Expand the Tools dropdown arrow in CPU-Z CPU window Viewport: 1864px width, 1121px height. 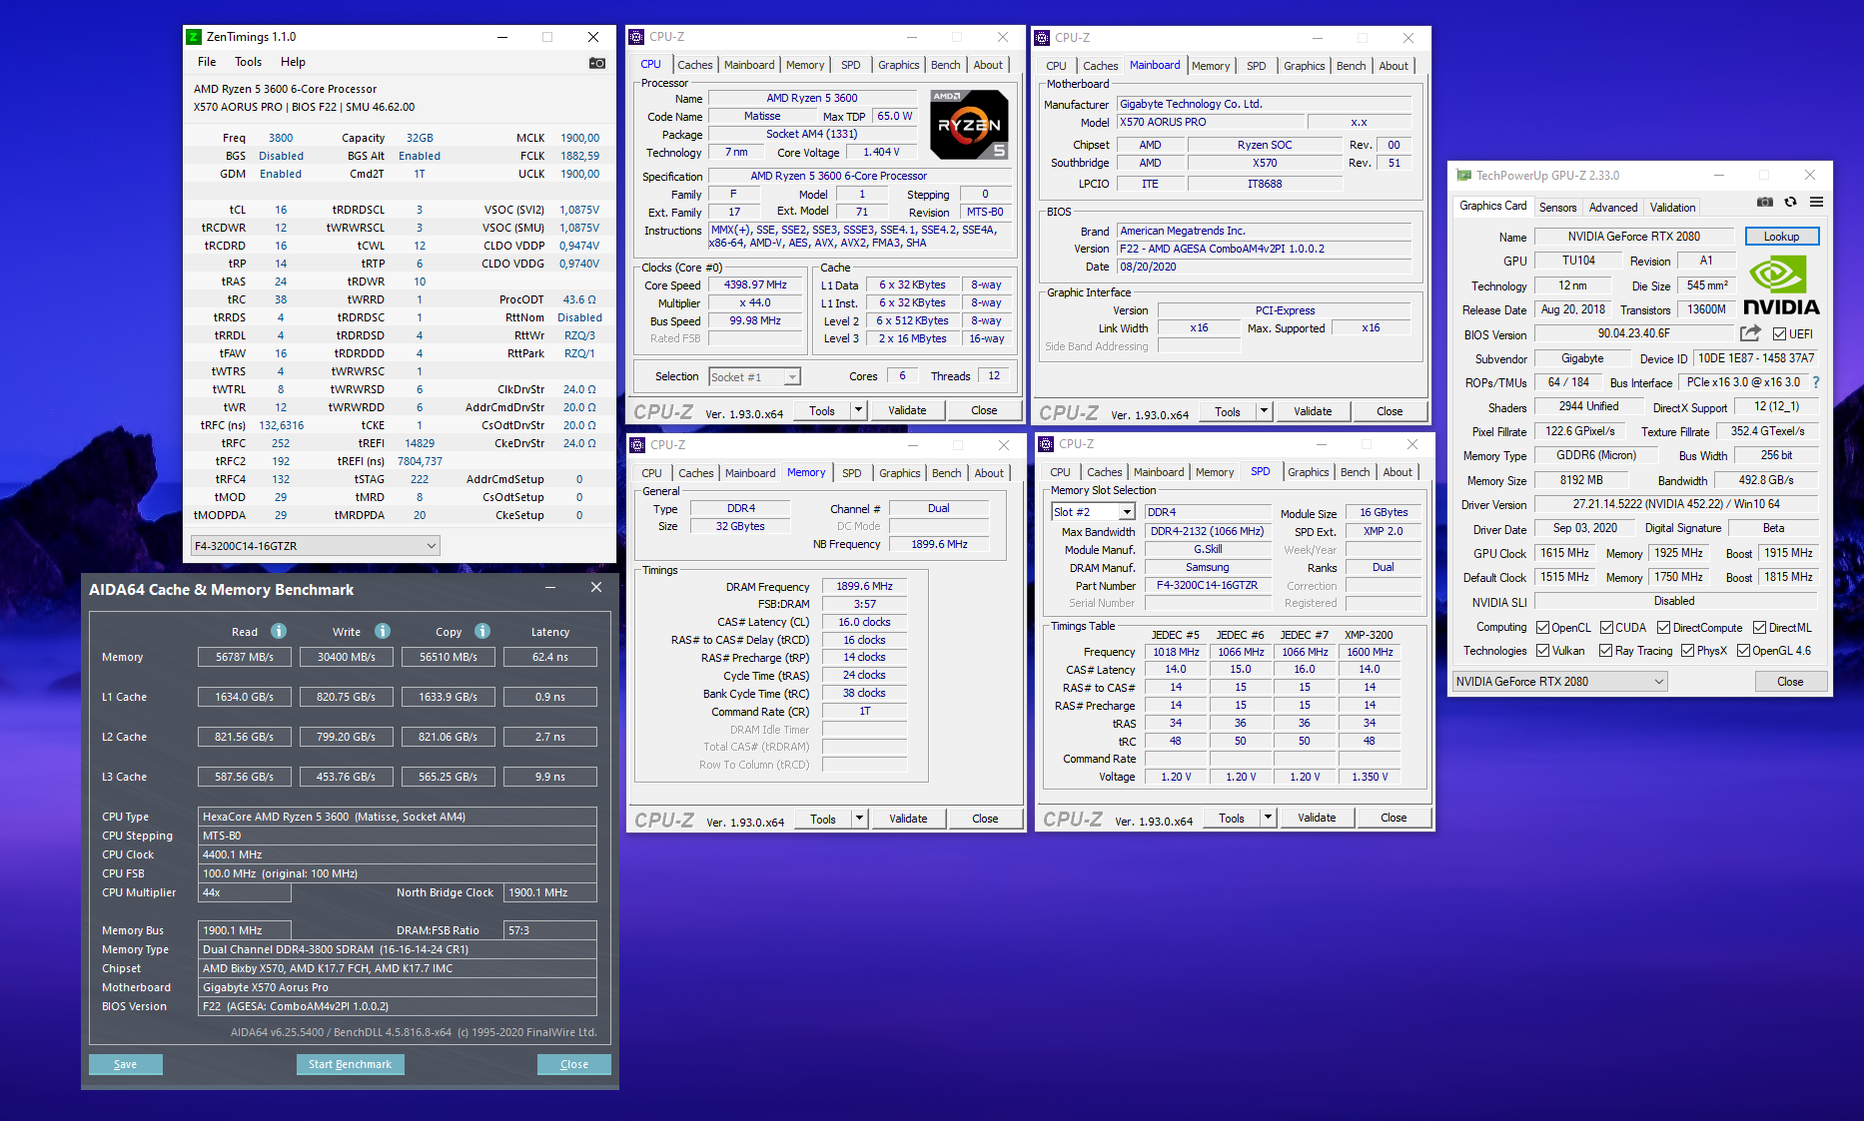(858, 410)
